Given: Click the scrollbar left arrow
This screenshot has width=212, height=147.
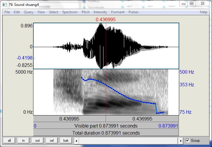Looking at the screenshot, I should click(x=76, y=141).
